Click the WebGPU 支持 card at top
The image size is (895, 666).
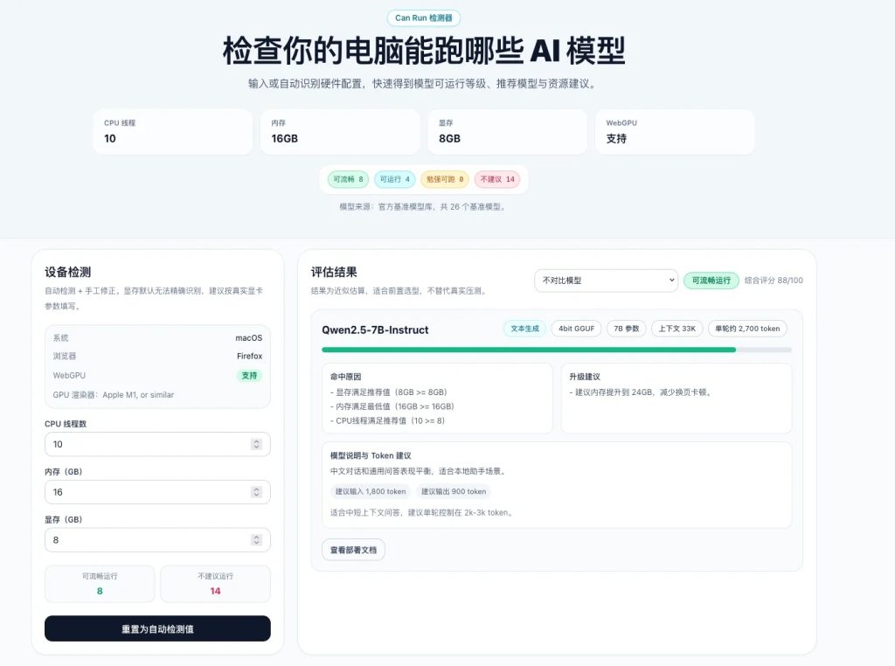(x=675, y=131)
